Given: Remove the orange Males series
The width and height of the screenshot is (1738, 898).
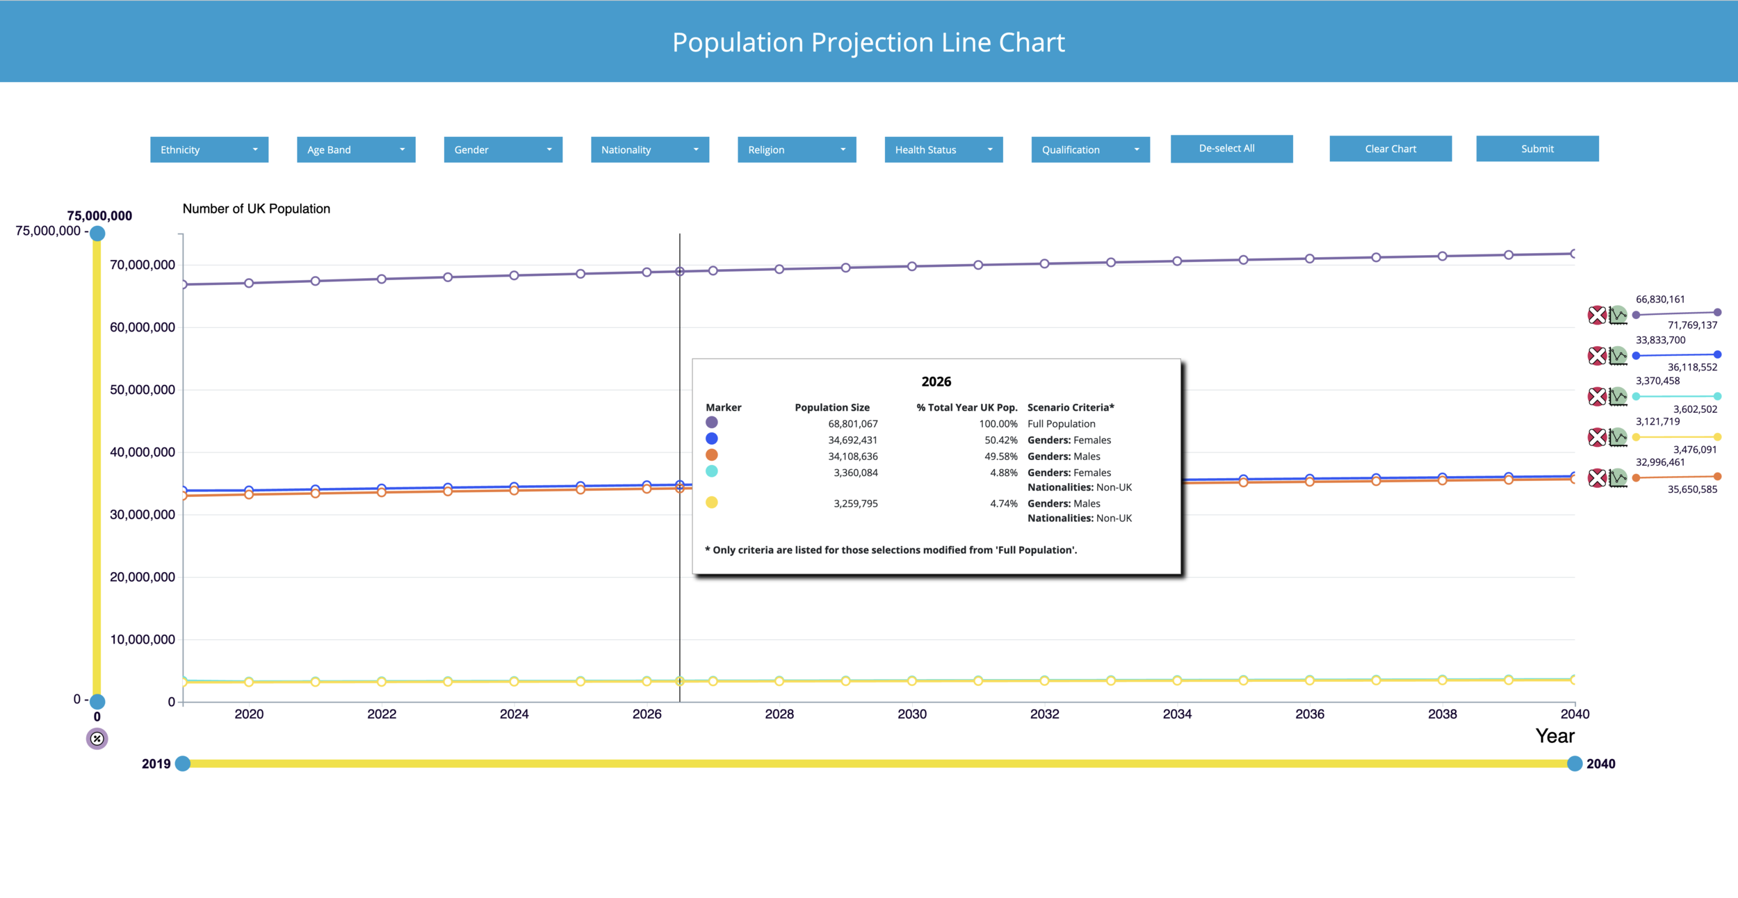Looking at the screenshot, I should (x=1597, y=478).
